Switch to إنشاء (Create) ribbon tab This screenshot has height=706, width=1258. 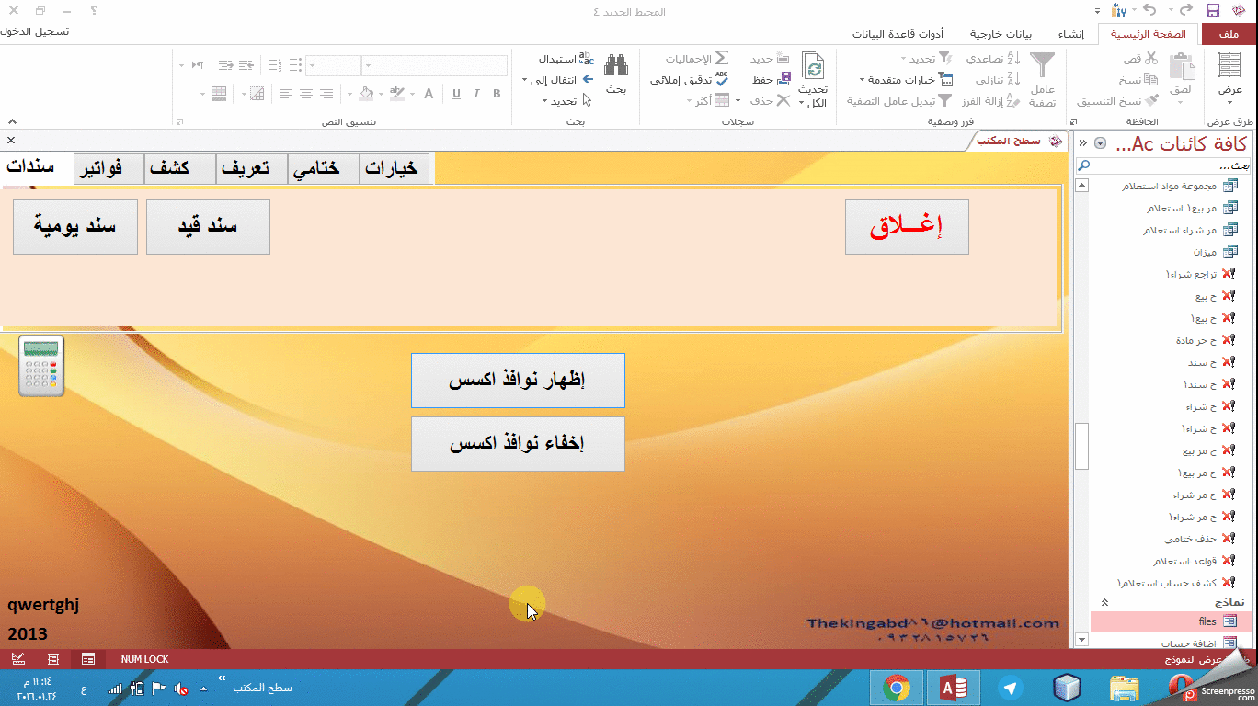[1071, 34]
